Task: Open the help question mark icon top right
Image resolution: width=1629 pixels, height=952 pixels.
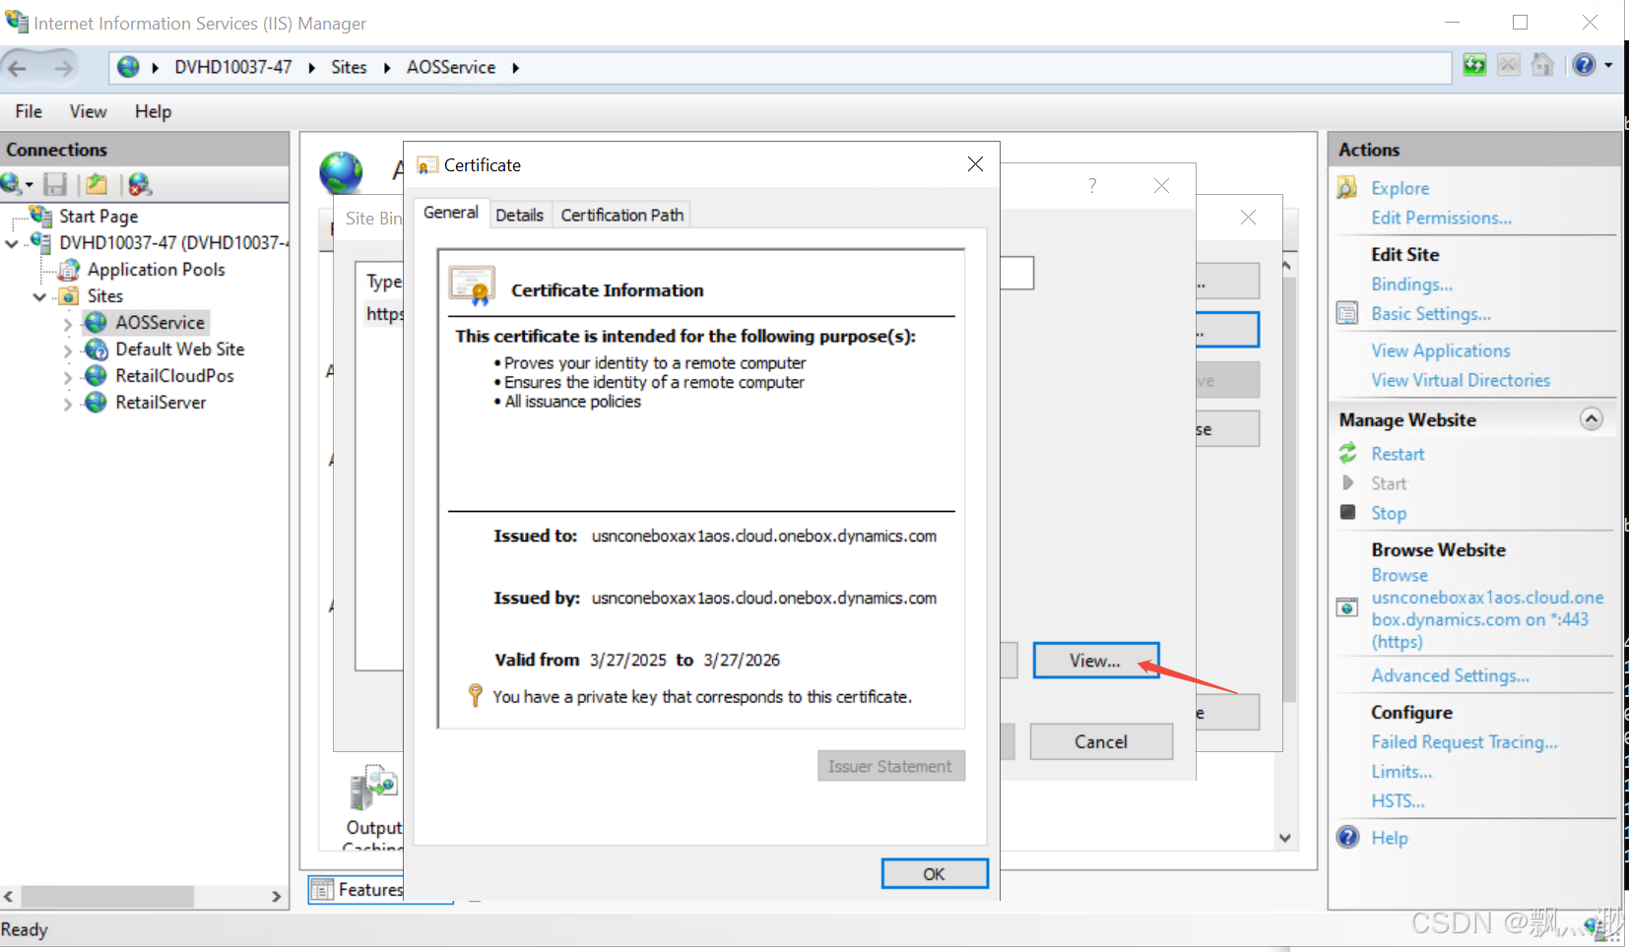Action: [1584, 65]
